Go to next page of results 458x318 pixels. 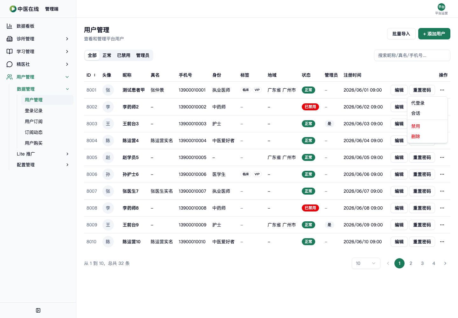[445, 263]
